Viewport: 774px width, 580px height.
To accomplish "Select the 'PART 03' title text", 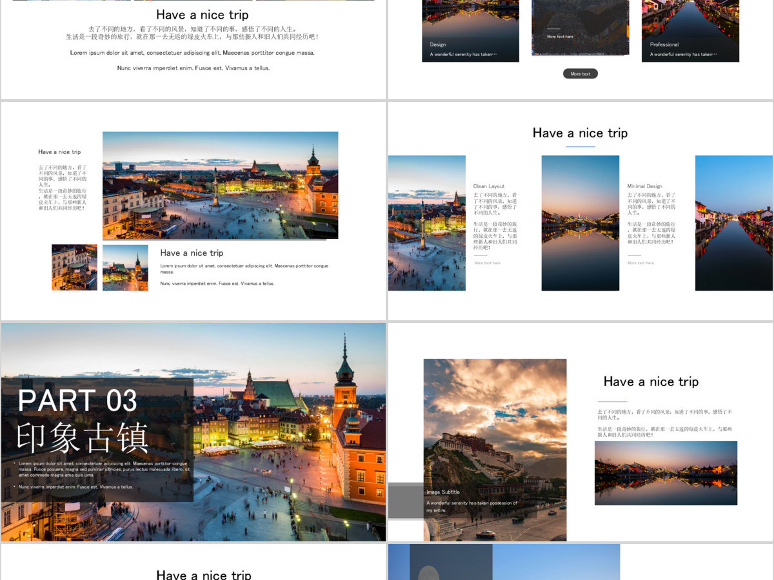I will tap(77, 400).
